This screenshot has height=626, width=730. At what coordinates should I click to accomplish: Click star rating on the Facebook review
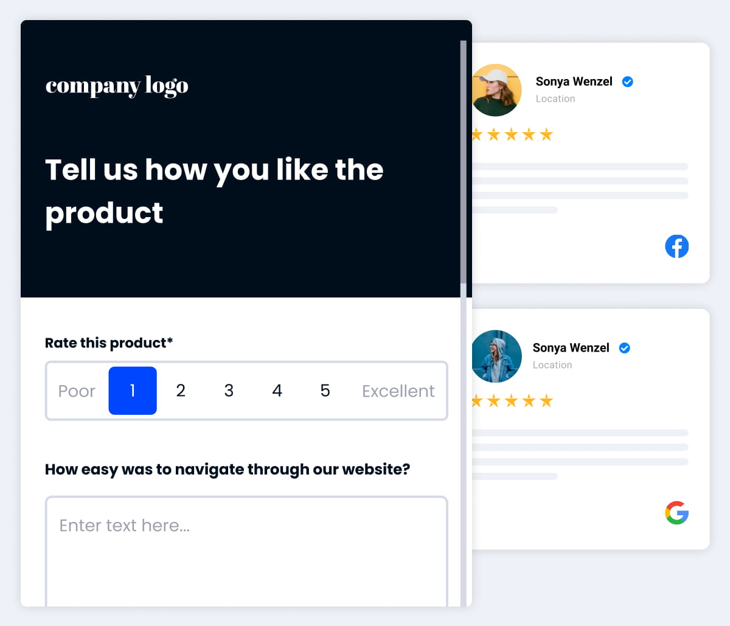[x=512, y=134]
